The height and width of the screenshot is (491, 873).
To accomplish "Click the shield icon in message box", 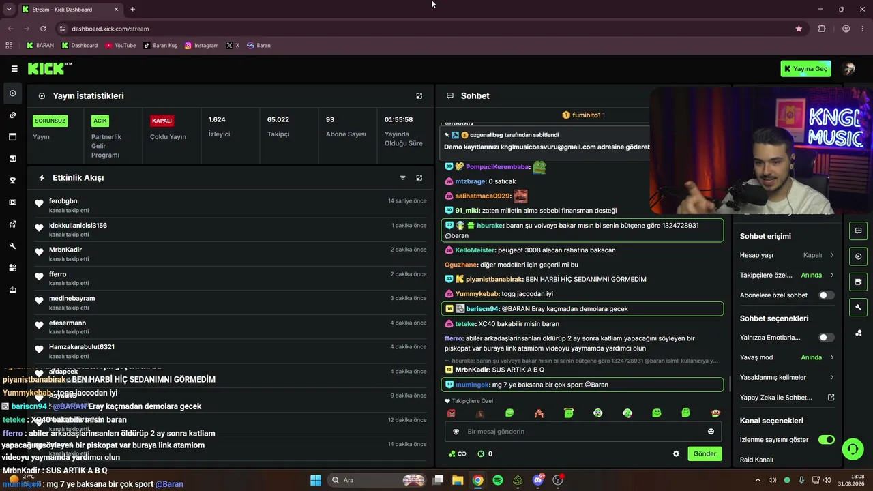I will 456,432.
